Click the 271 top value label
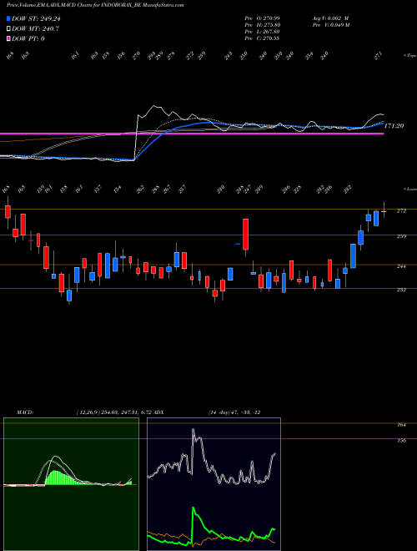 (x=378, y=56)
